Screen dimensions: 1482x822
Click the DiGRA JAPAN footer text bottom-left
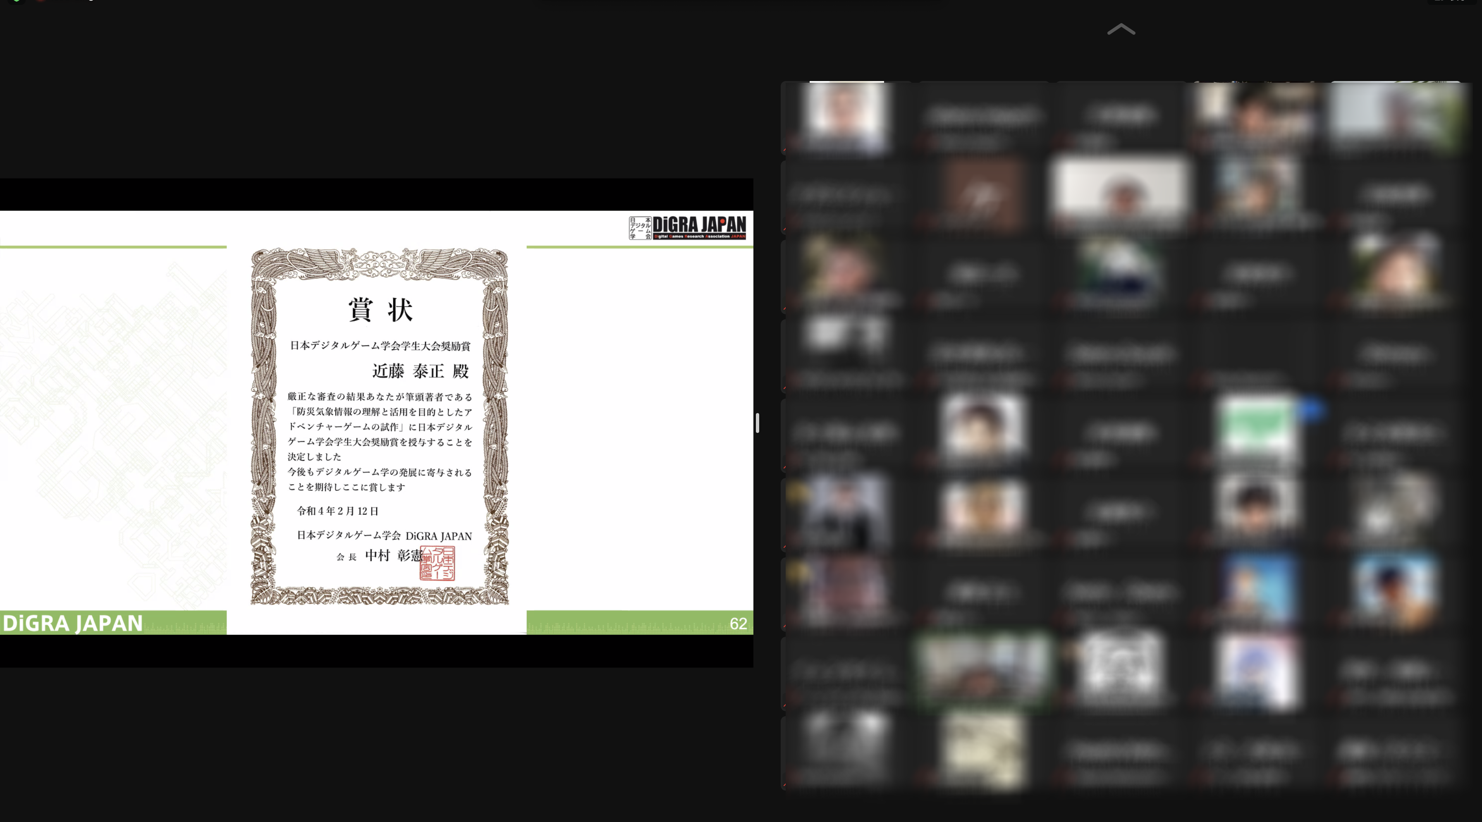[x=72, y=624]
